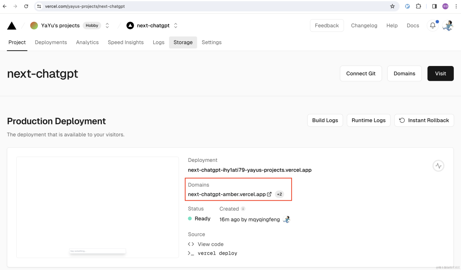Reload the page
The image size is (461, 270).
(26, 6)
